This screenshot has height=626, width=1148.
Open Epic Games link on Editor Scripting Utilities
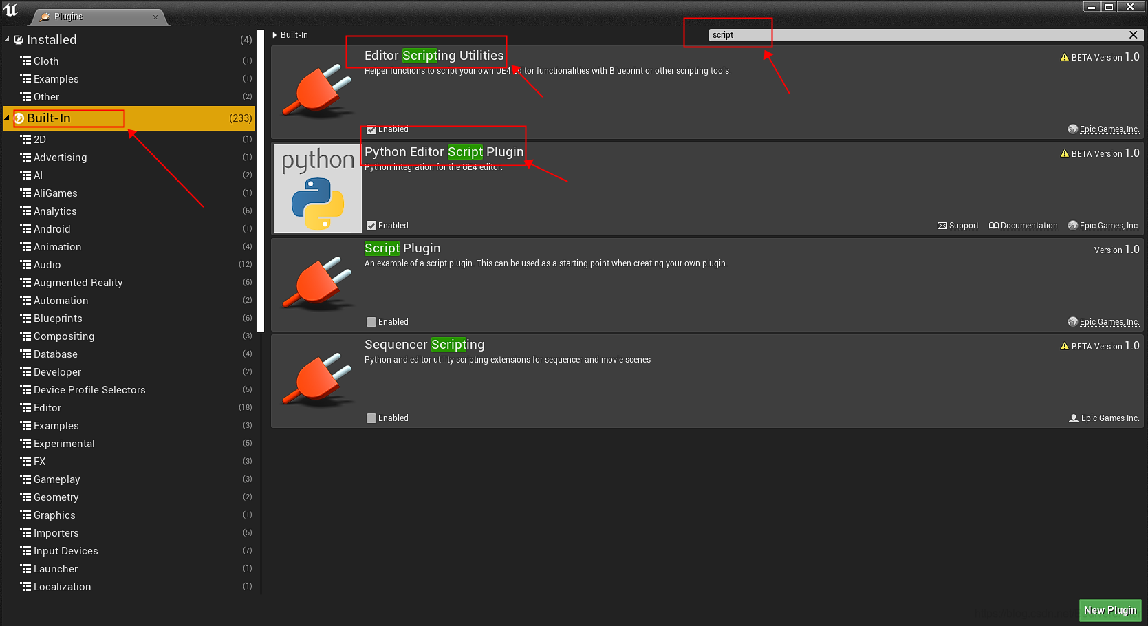tap(1109, 129)
